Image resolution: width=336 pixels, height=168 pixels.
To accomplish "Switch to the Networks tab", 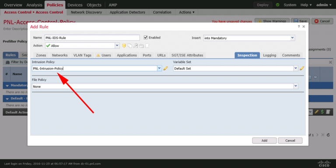I will [x=59, y=55].
